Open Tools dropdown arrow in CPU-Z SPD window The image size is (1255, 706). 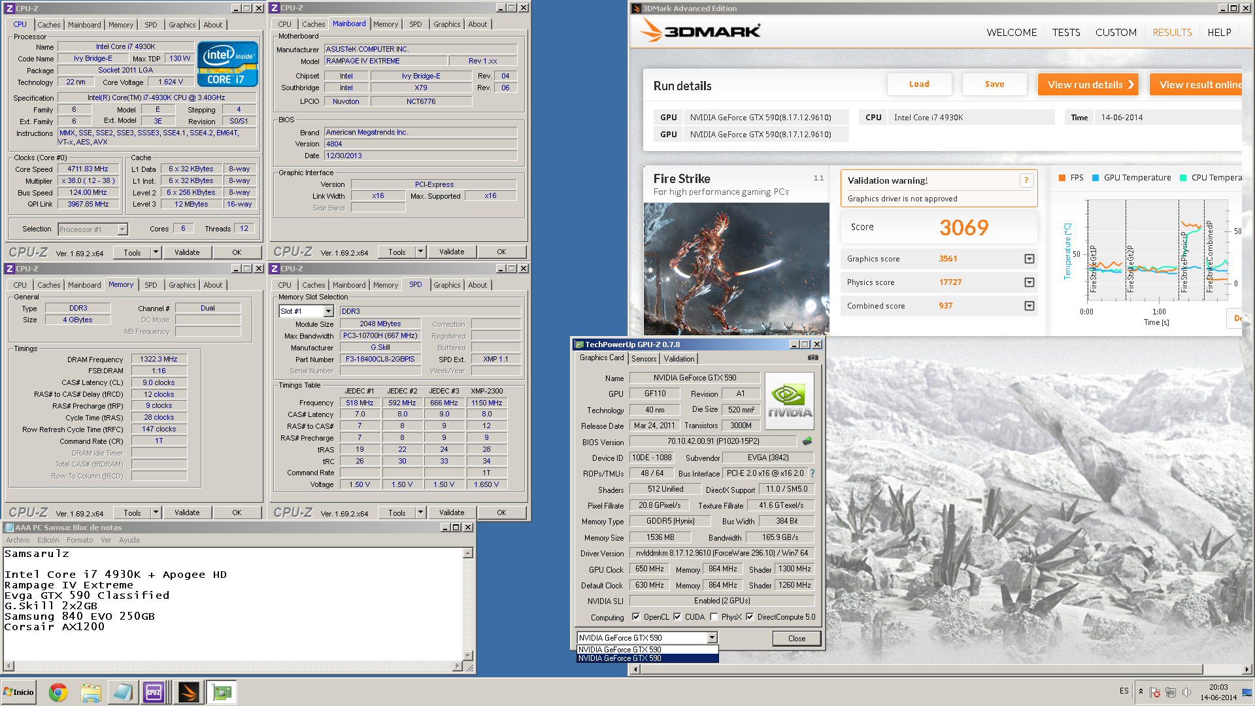click(420, 512)
